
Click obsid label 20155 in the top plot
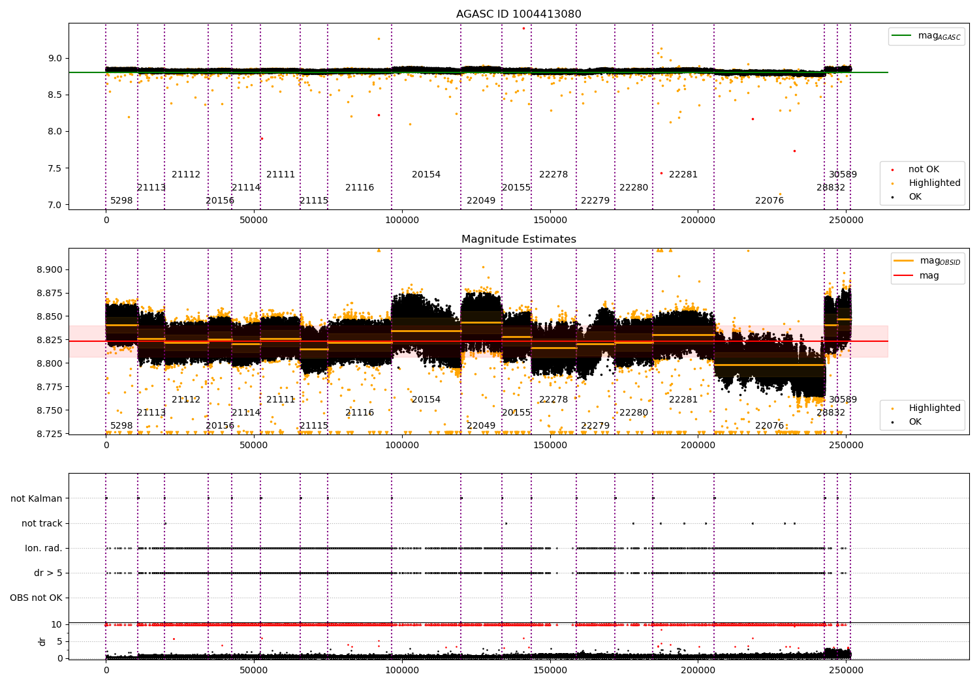(516, 188)
